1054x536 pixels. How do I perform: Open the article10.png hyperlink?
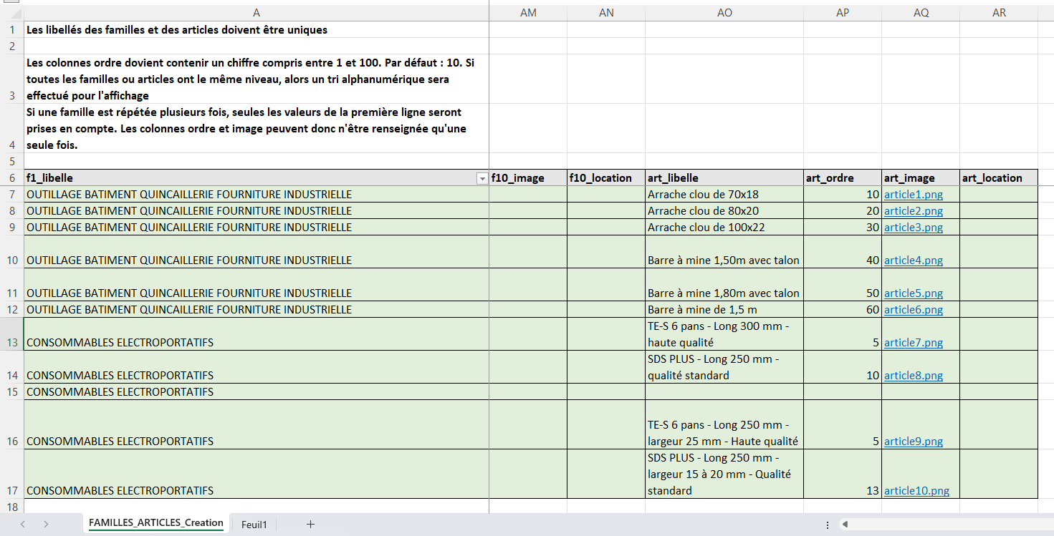click(916, 491)
